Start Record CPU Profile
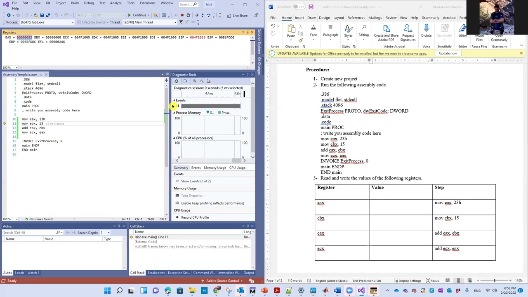This screenshot has height=297, width=528. 194,217
